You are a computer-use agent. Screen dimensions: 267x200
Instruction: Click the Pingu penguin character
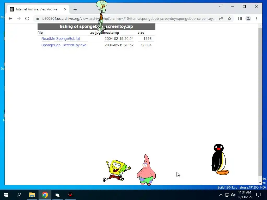click(220, 159)
